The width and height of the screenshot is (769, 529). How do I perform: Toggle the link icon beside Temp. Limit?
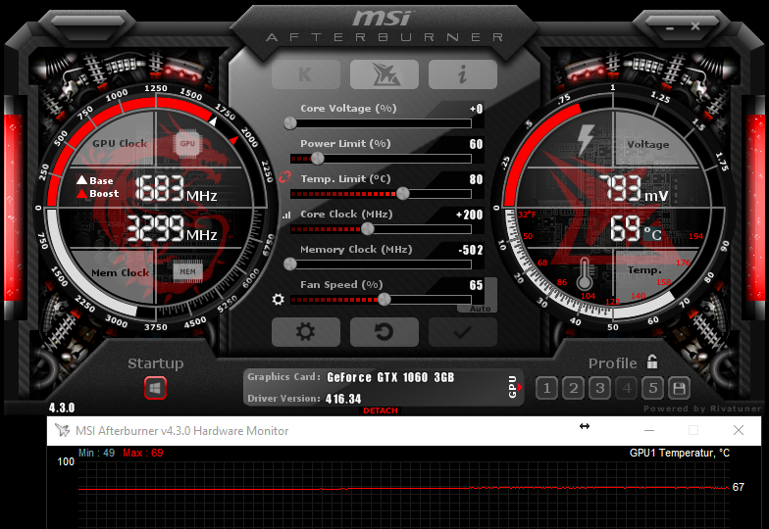click(284, 177)
